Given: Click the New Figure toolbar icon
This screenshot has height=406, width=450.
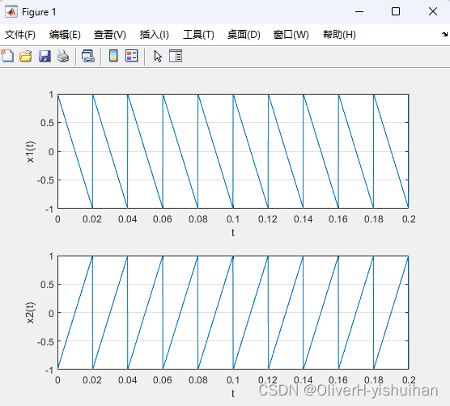Looking at the screenshot, I should tap(7, 56).
